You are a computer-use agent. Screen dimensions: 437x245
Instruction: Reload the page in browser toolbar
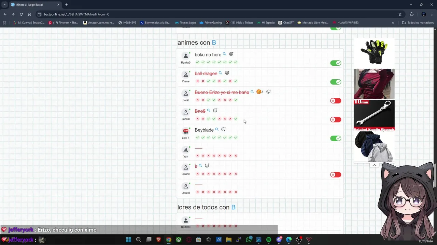(x=21, y=14)
